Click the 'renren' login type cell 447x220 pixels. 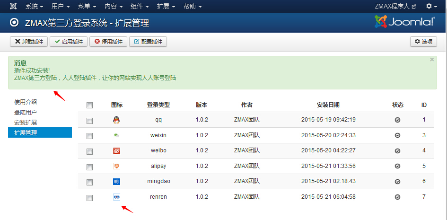click(158, 197)
